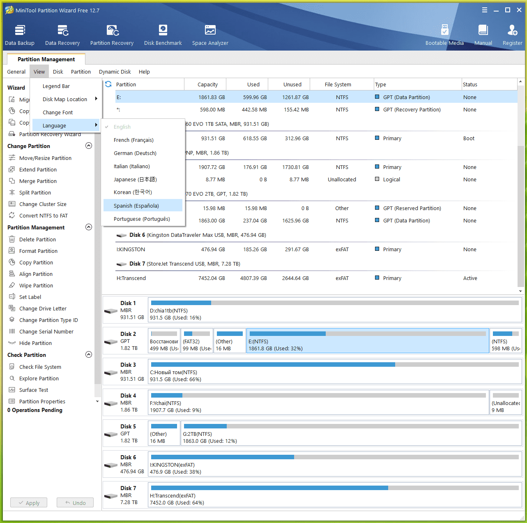Choose Spanish (Española) language
The height and width of the screenshot is (523, 527).
(136, 206)
